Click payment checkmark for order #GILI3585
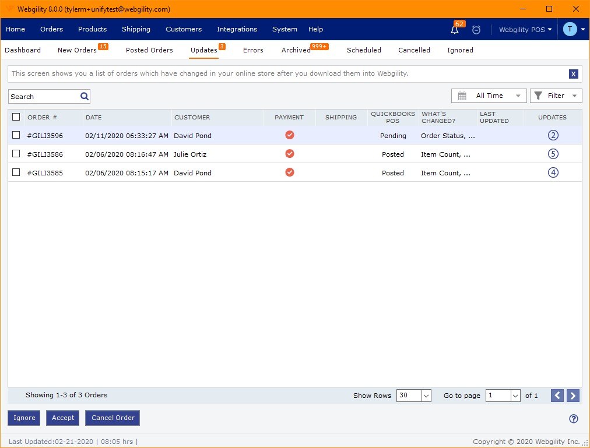This screenshot has height=448, width=590. coord(289,172)
